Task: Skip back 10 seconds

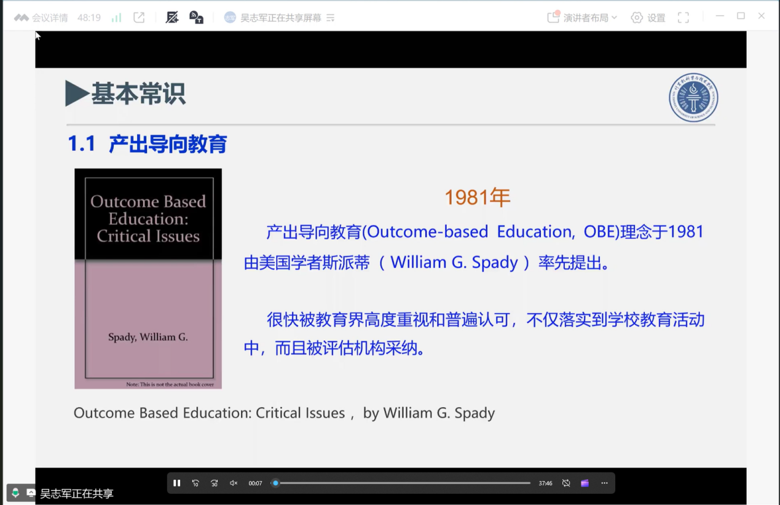Action: (x=195, y=483)
